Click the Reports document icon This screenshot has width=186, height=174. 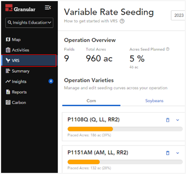pyautogui.click(x=8, y=92)
